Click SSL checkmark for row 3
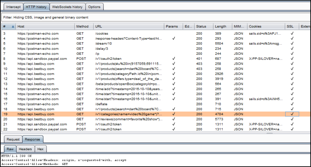311x167 pixels. pos(292,34)
